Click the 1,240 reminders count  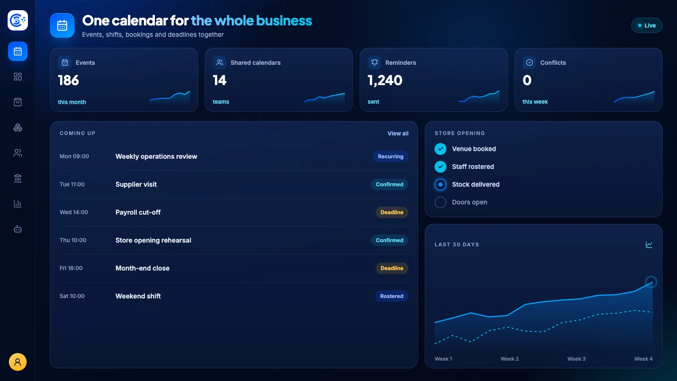coord(385,80)
